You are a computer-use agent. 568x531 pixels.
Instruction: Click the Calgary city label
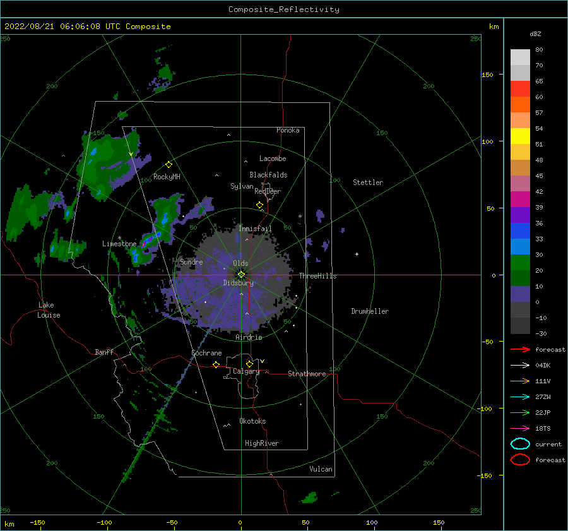pyautogui.click(x=246, y=371)
